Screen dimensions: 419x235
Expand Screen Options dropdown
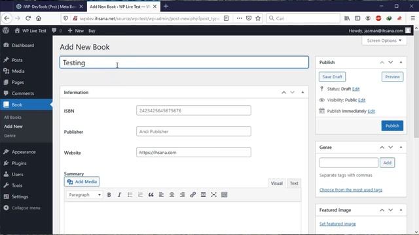click(x=384, y=40)
